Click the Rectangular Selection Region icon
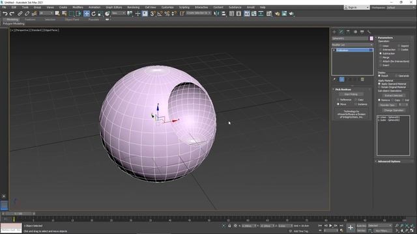The height and width of the screenshot is (234, 417). [72, 14]
